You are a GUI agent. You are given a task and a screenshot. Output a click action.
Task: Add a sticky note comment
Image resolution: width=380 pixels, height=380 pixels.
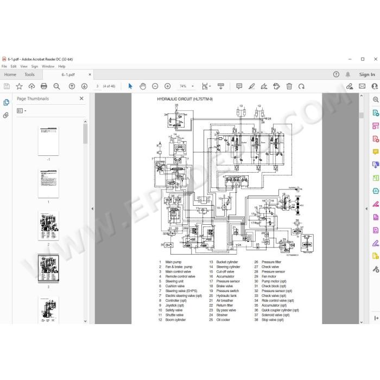tap(239, 86)
